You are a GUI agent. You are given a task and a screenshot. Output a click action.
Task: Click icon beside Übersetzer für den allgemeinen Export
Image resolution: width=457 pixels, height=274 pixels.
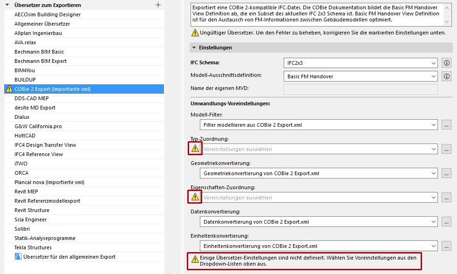pos(17,256)
